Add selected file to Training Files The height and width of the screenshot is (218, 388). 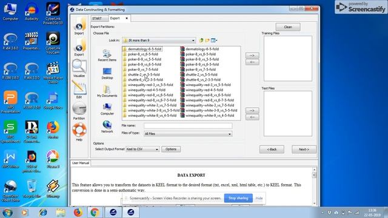coord(252,55)
